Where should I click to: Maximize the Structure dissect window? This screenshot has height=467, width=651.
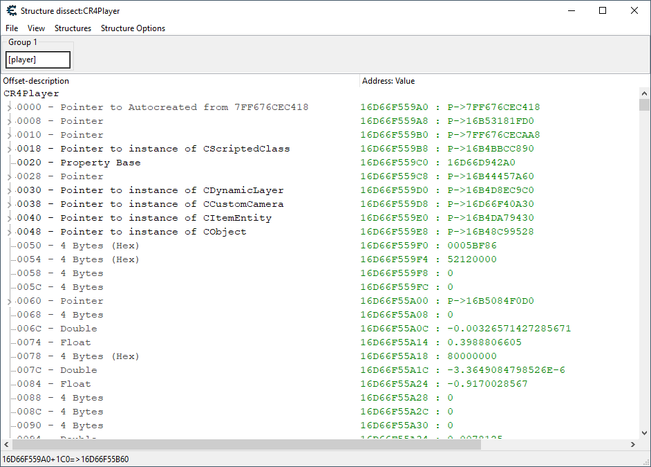pyautogui.click(x=602, y=10)
